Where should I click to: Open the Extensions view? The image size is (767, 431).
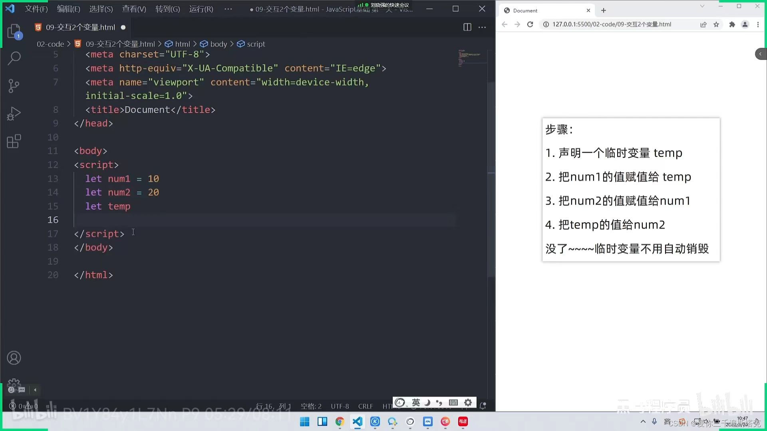14,141
